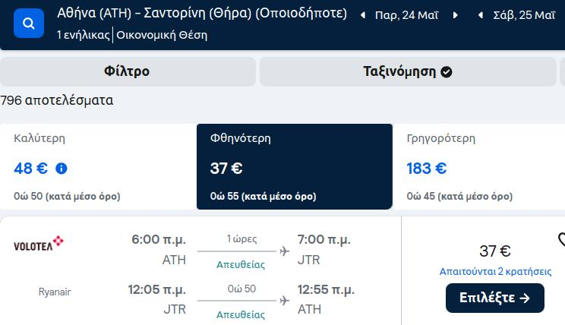Click the departure date Παρ, 24 Μαΐ
This screenshot has width=565, height=325.
[406, 15]
